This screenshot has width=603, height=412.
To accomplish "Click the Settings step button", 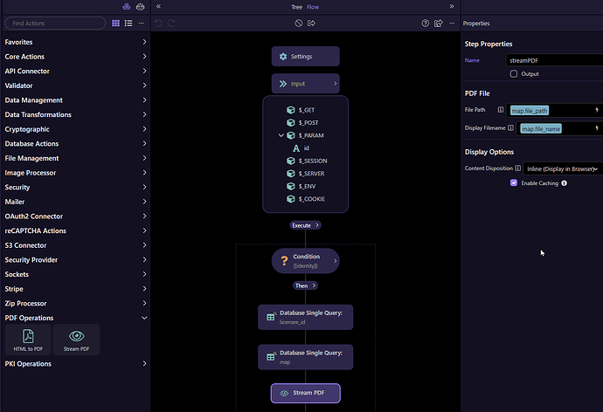I will click(305, 57).
